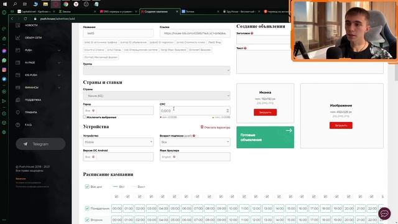Click the site lock icon
Screen dimensions: 398x224
pyautogui.click(x=35, y=19)
